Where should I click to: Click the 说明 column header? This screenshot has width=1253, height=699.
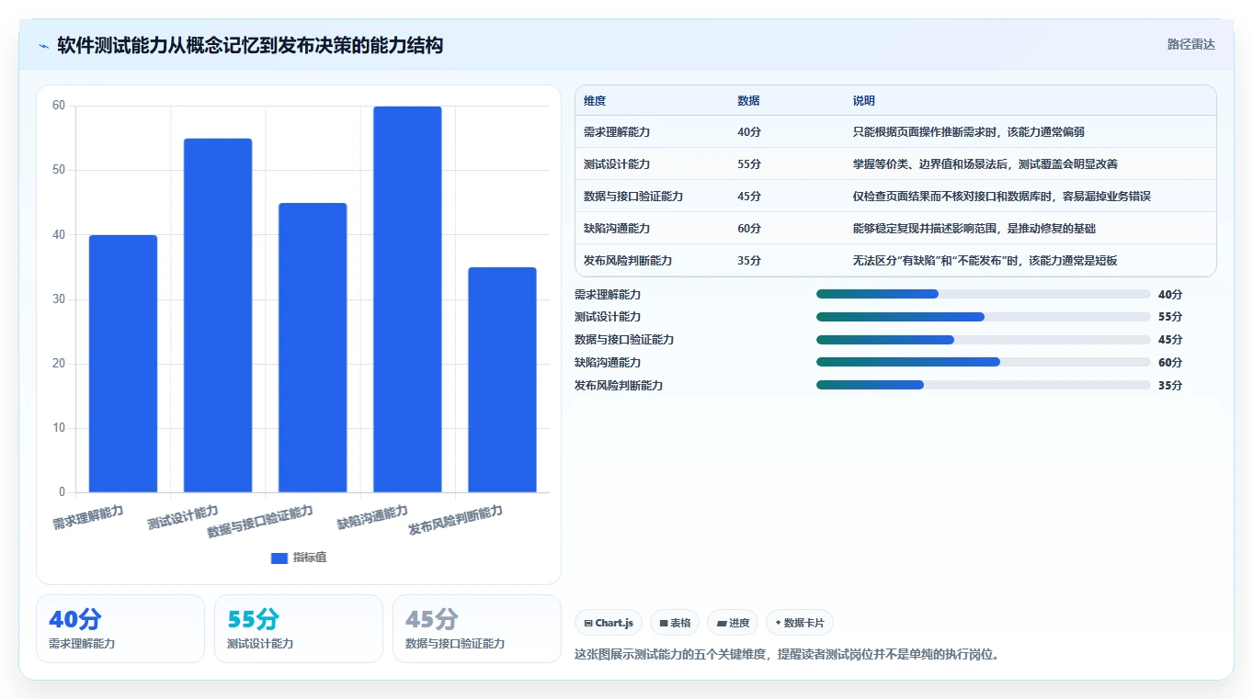864,101
